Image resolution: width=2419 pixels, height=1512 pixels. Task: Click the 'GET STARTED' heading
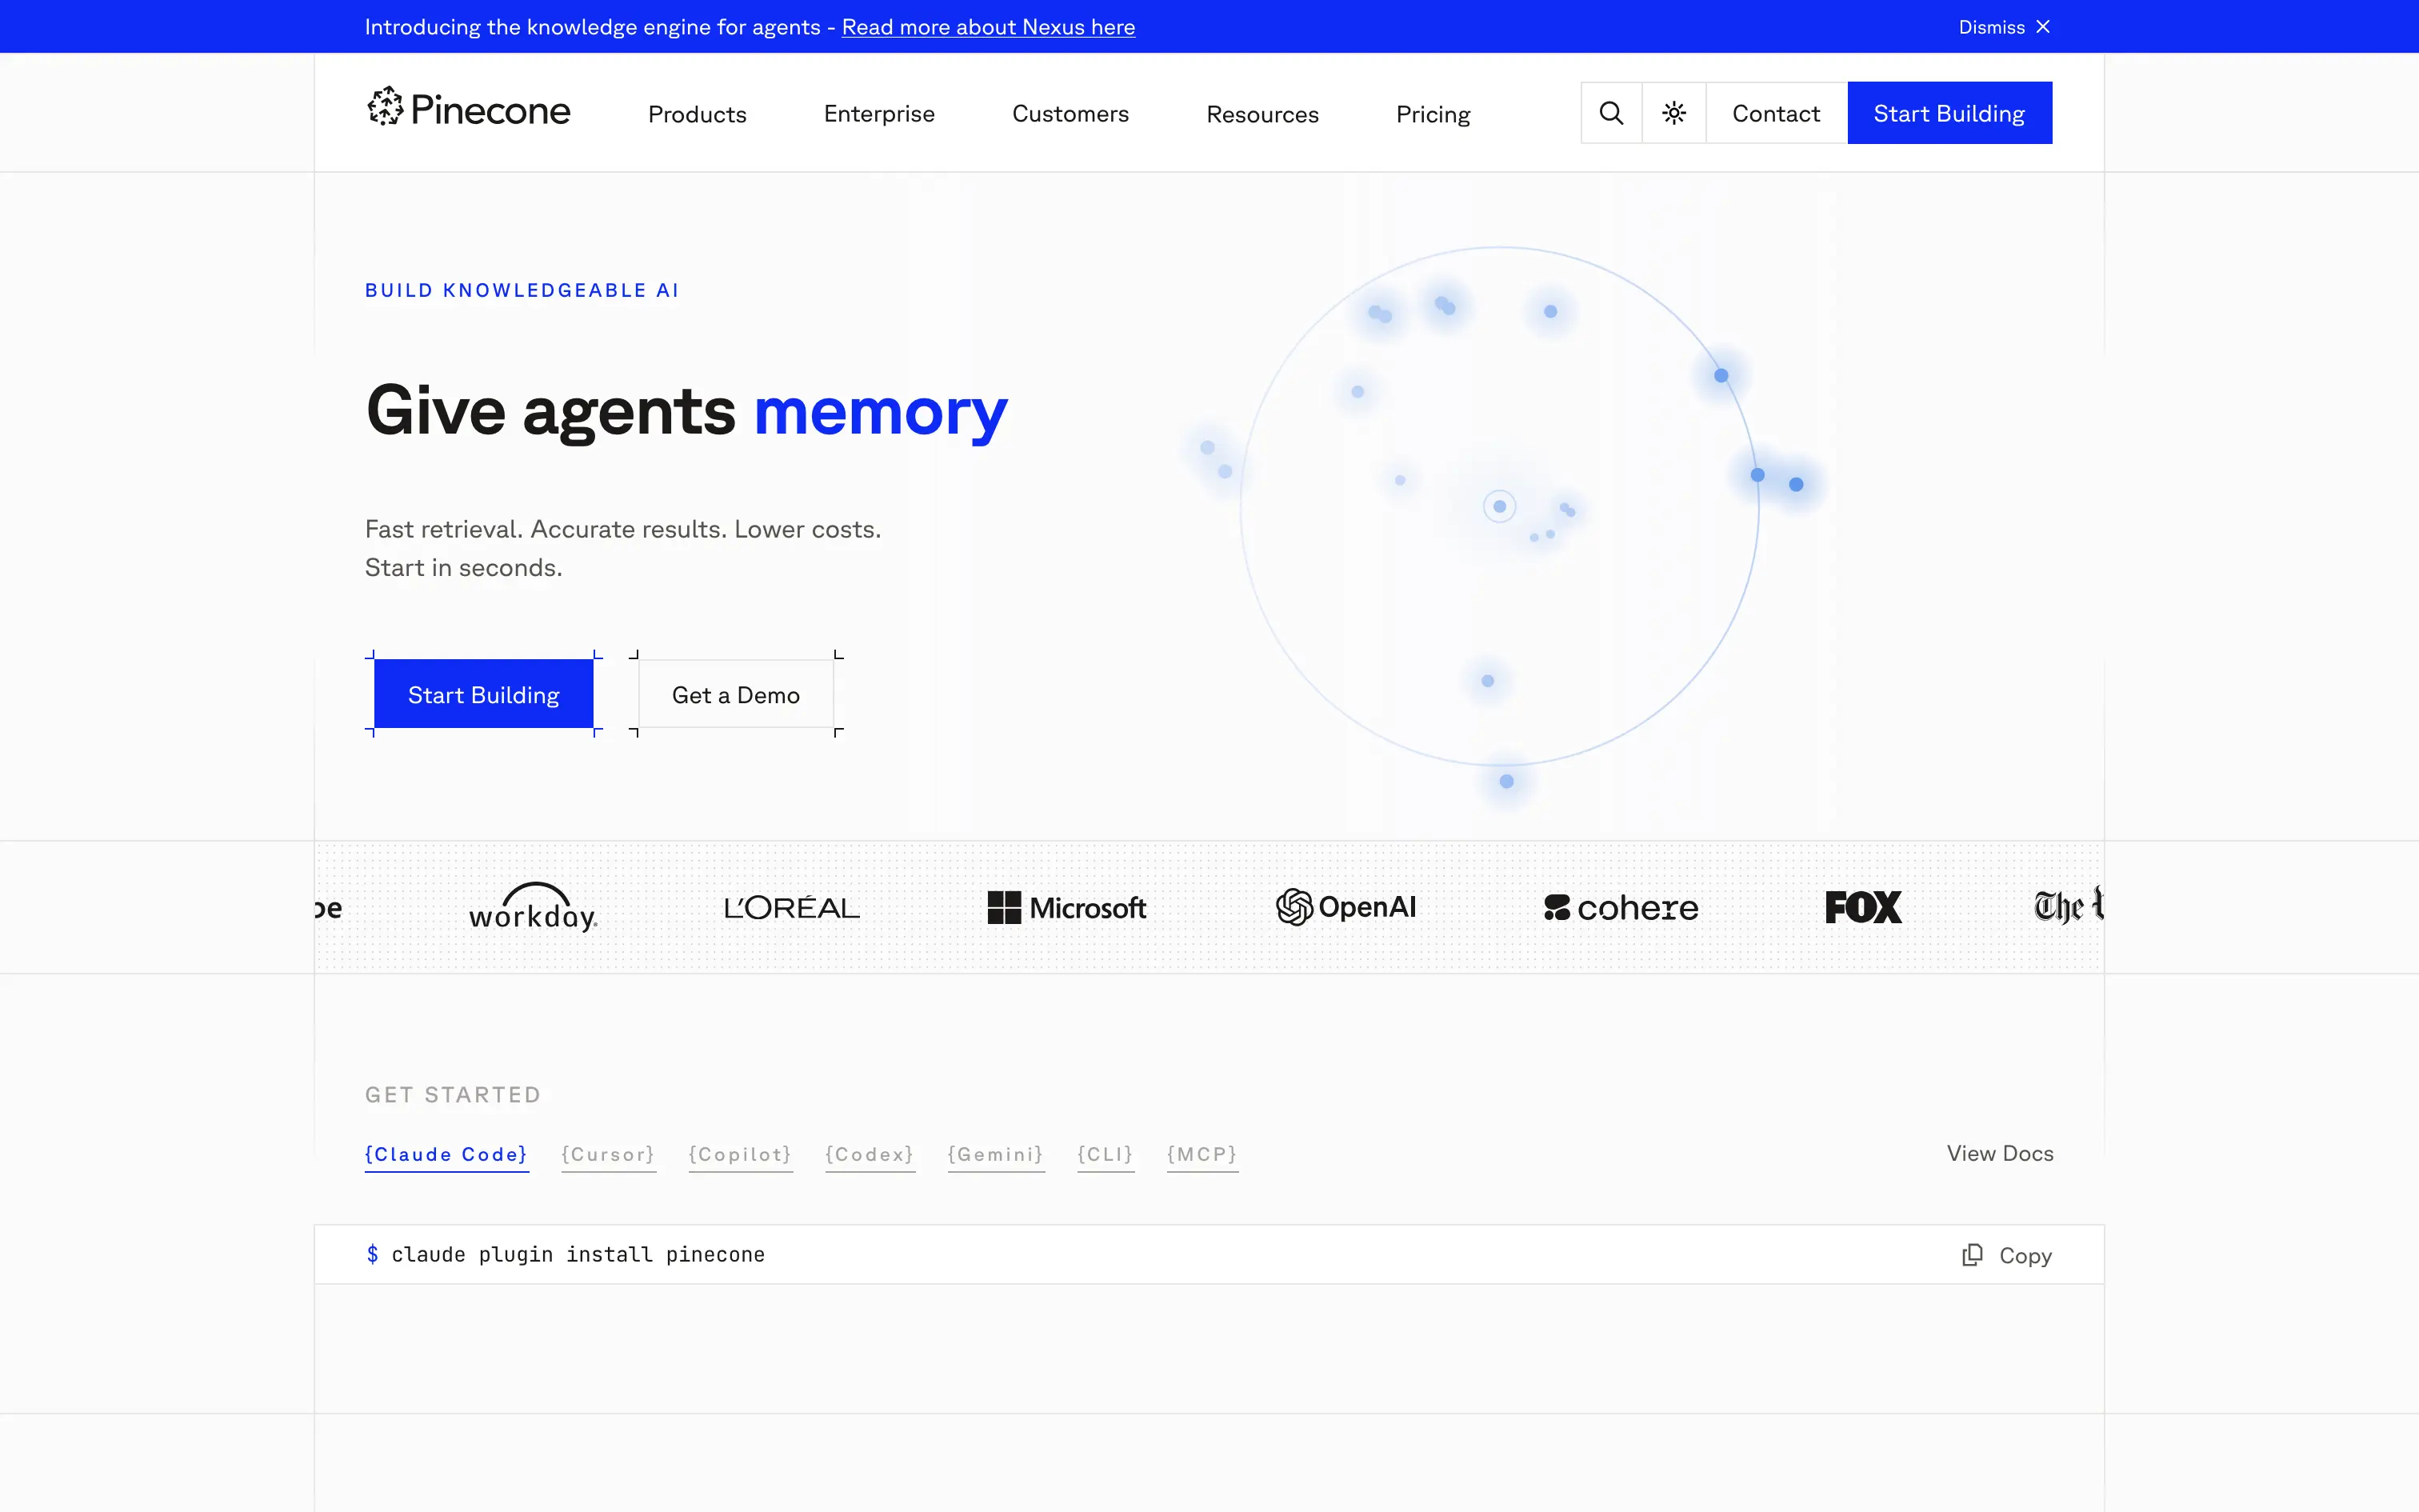coord(453,1095)
